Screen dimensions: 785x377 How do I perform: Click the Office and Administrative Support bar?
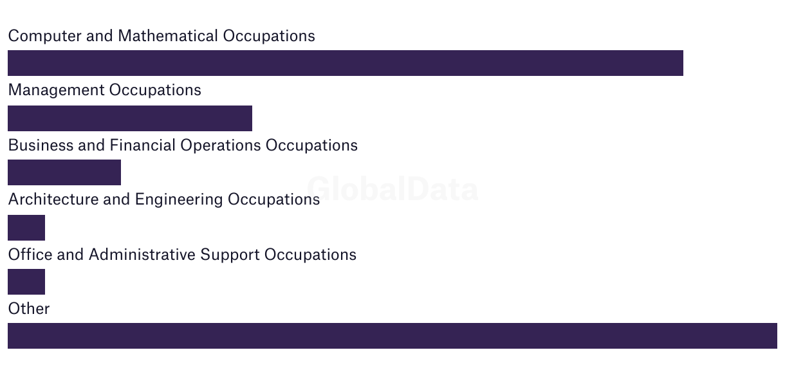26,282
